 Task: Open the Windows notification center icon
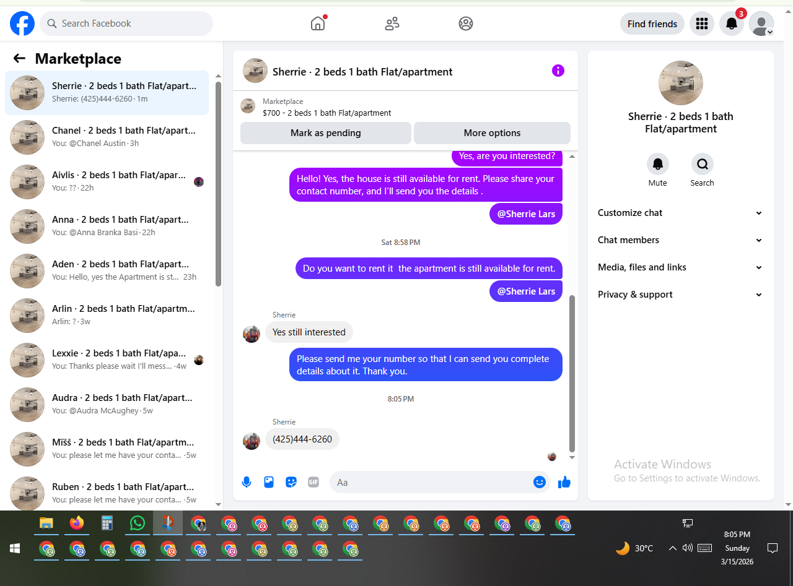tap(773, 548)
